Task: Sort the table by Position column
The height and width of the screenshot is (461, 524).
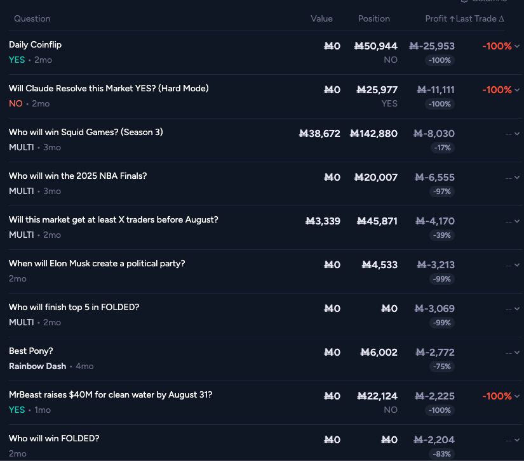Action: click(x=374, y=19)
